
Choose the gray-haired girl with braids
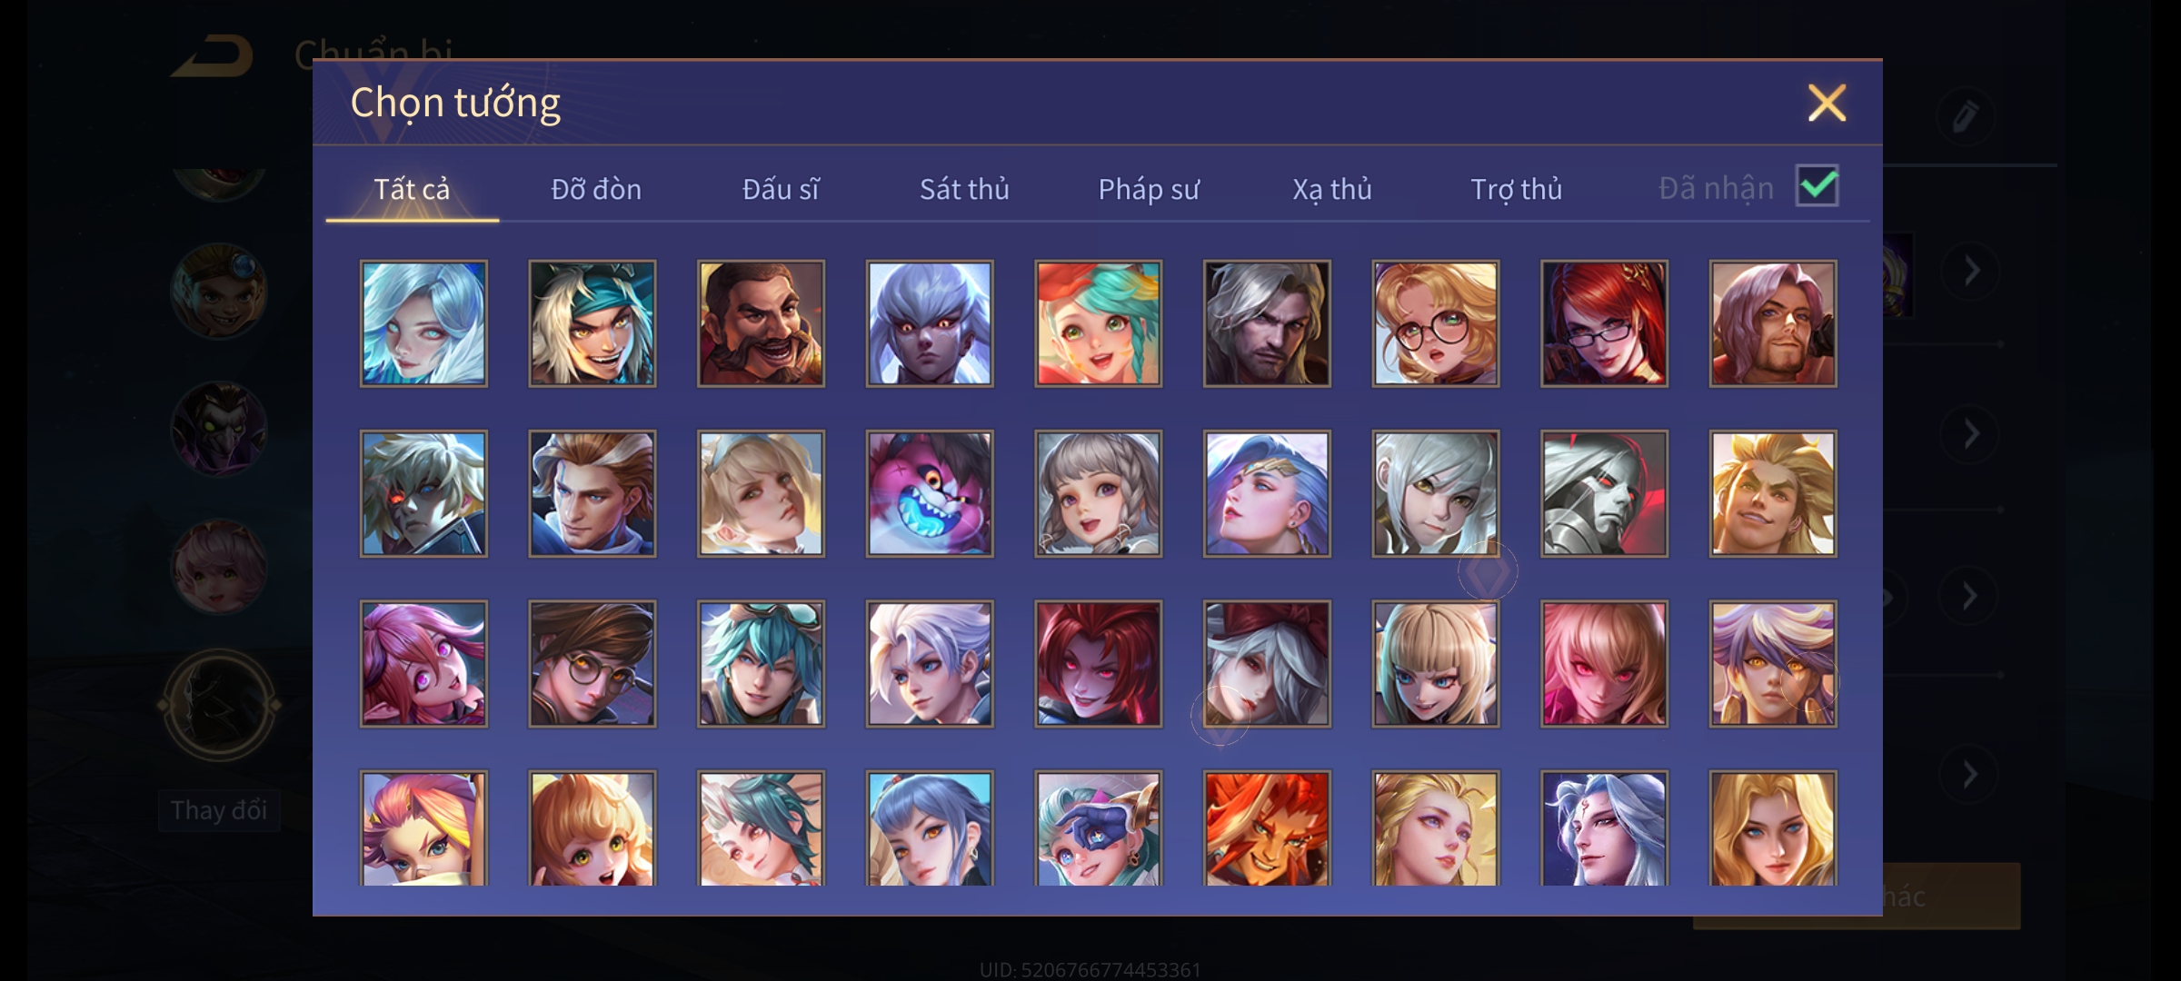pyautogui.click(x=1099, y=493)
